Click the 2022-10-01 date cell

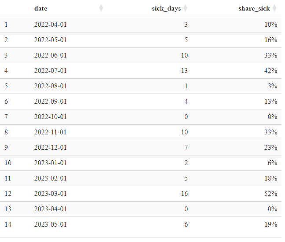(x=51, y=117)
